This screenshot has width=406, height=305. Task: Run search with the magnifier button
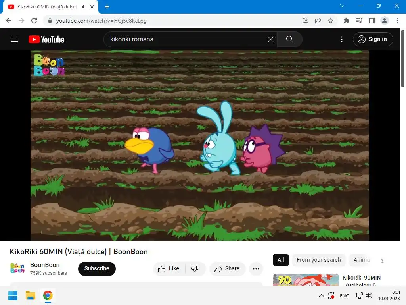[x=290, y=39]
